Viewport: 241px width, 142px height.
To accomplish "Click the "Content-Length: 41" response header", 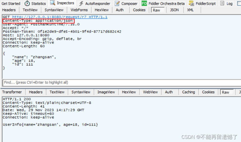I will pos(24,106).
